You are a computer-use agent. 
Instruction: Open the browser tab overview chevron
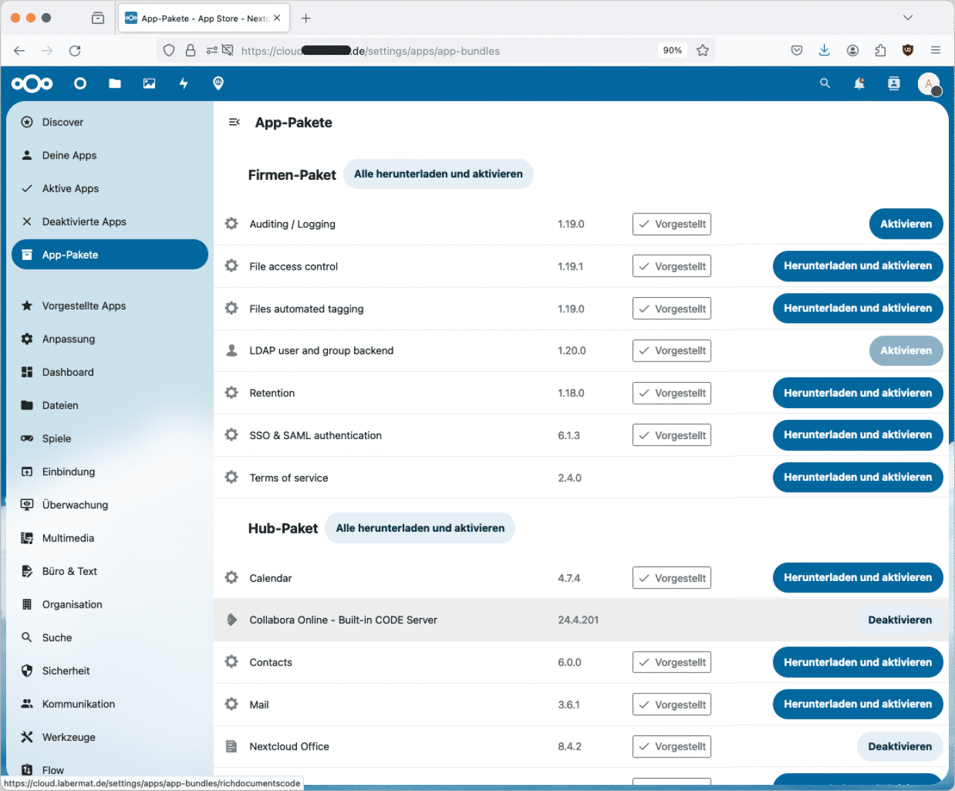tap(908, 17)
